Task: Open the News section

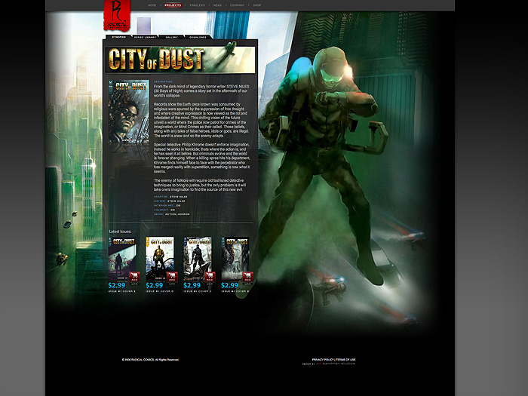Action: 217,5
